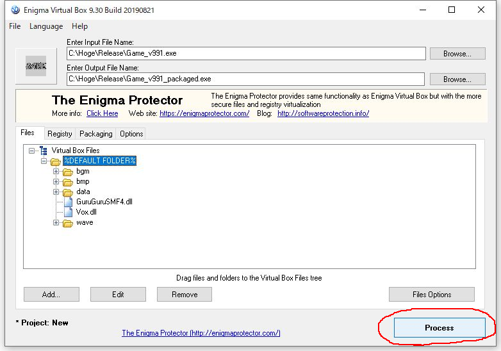501x351 pixels.
Task: Select the 'bgm' tree label
Action: (x=83, y=171)
